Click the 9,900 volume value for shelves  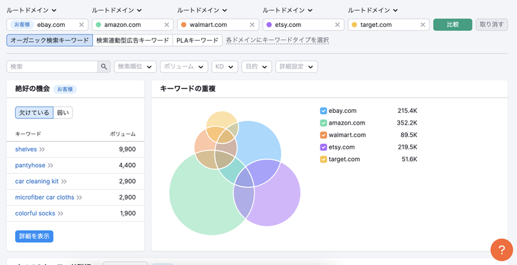coord(128,149)
